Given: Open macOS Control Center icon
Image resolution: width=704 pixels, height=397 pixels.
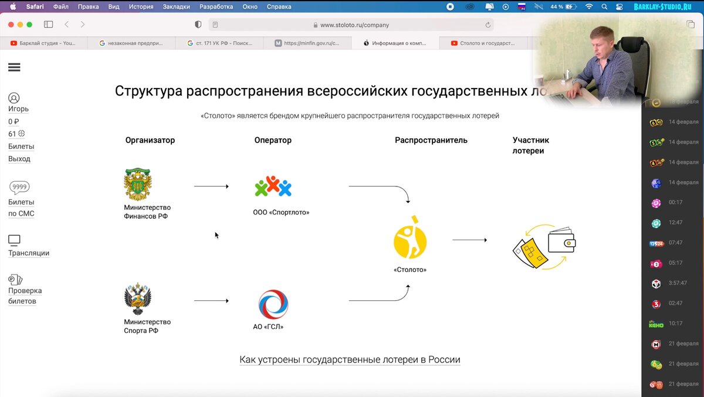Looking at the screenshot, I should tap(620, 6).
